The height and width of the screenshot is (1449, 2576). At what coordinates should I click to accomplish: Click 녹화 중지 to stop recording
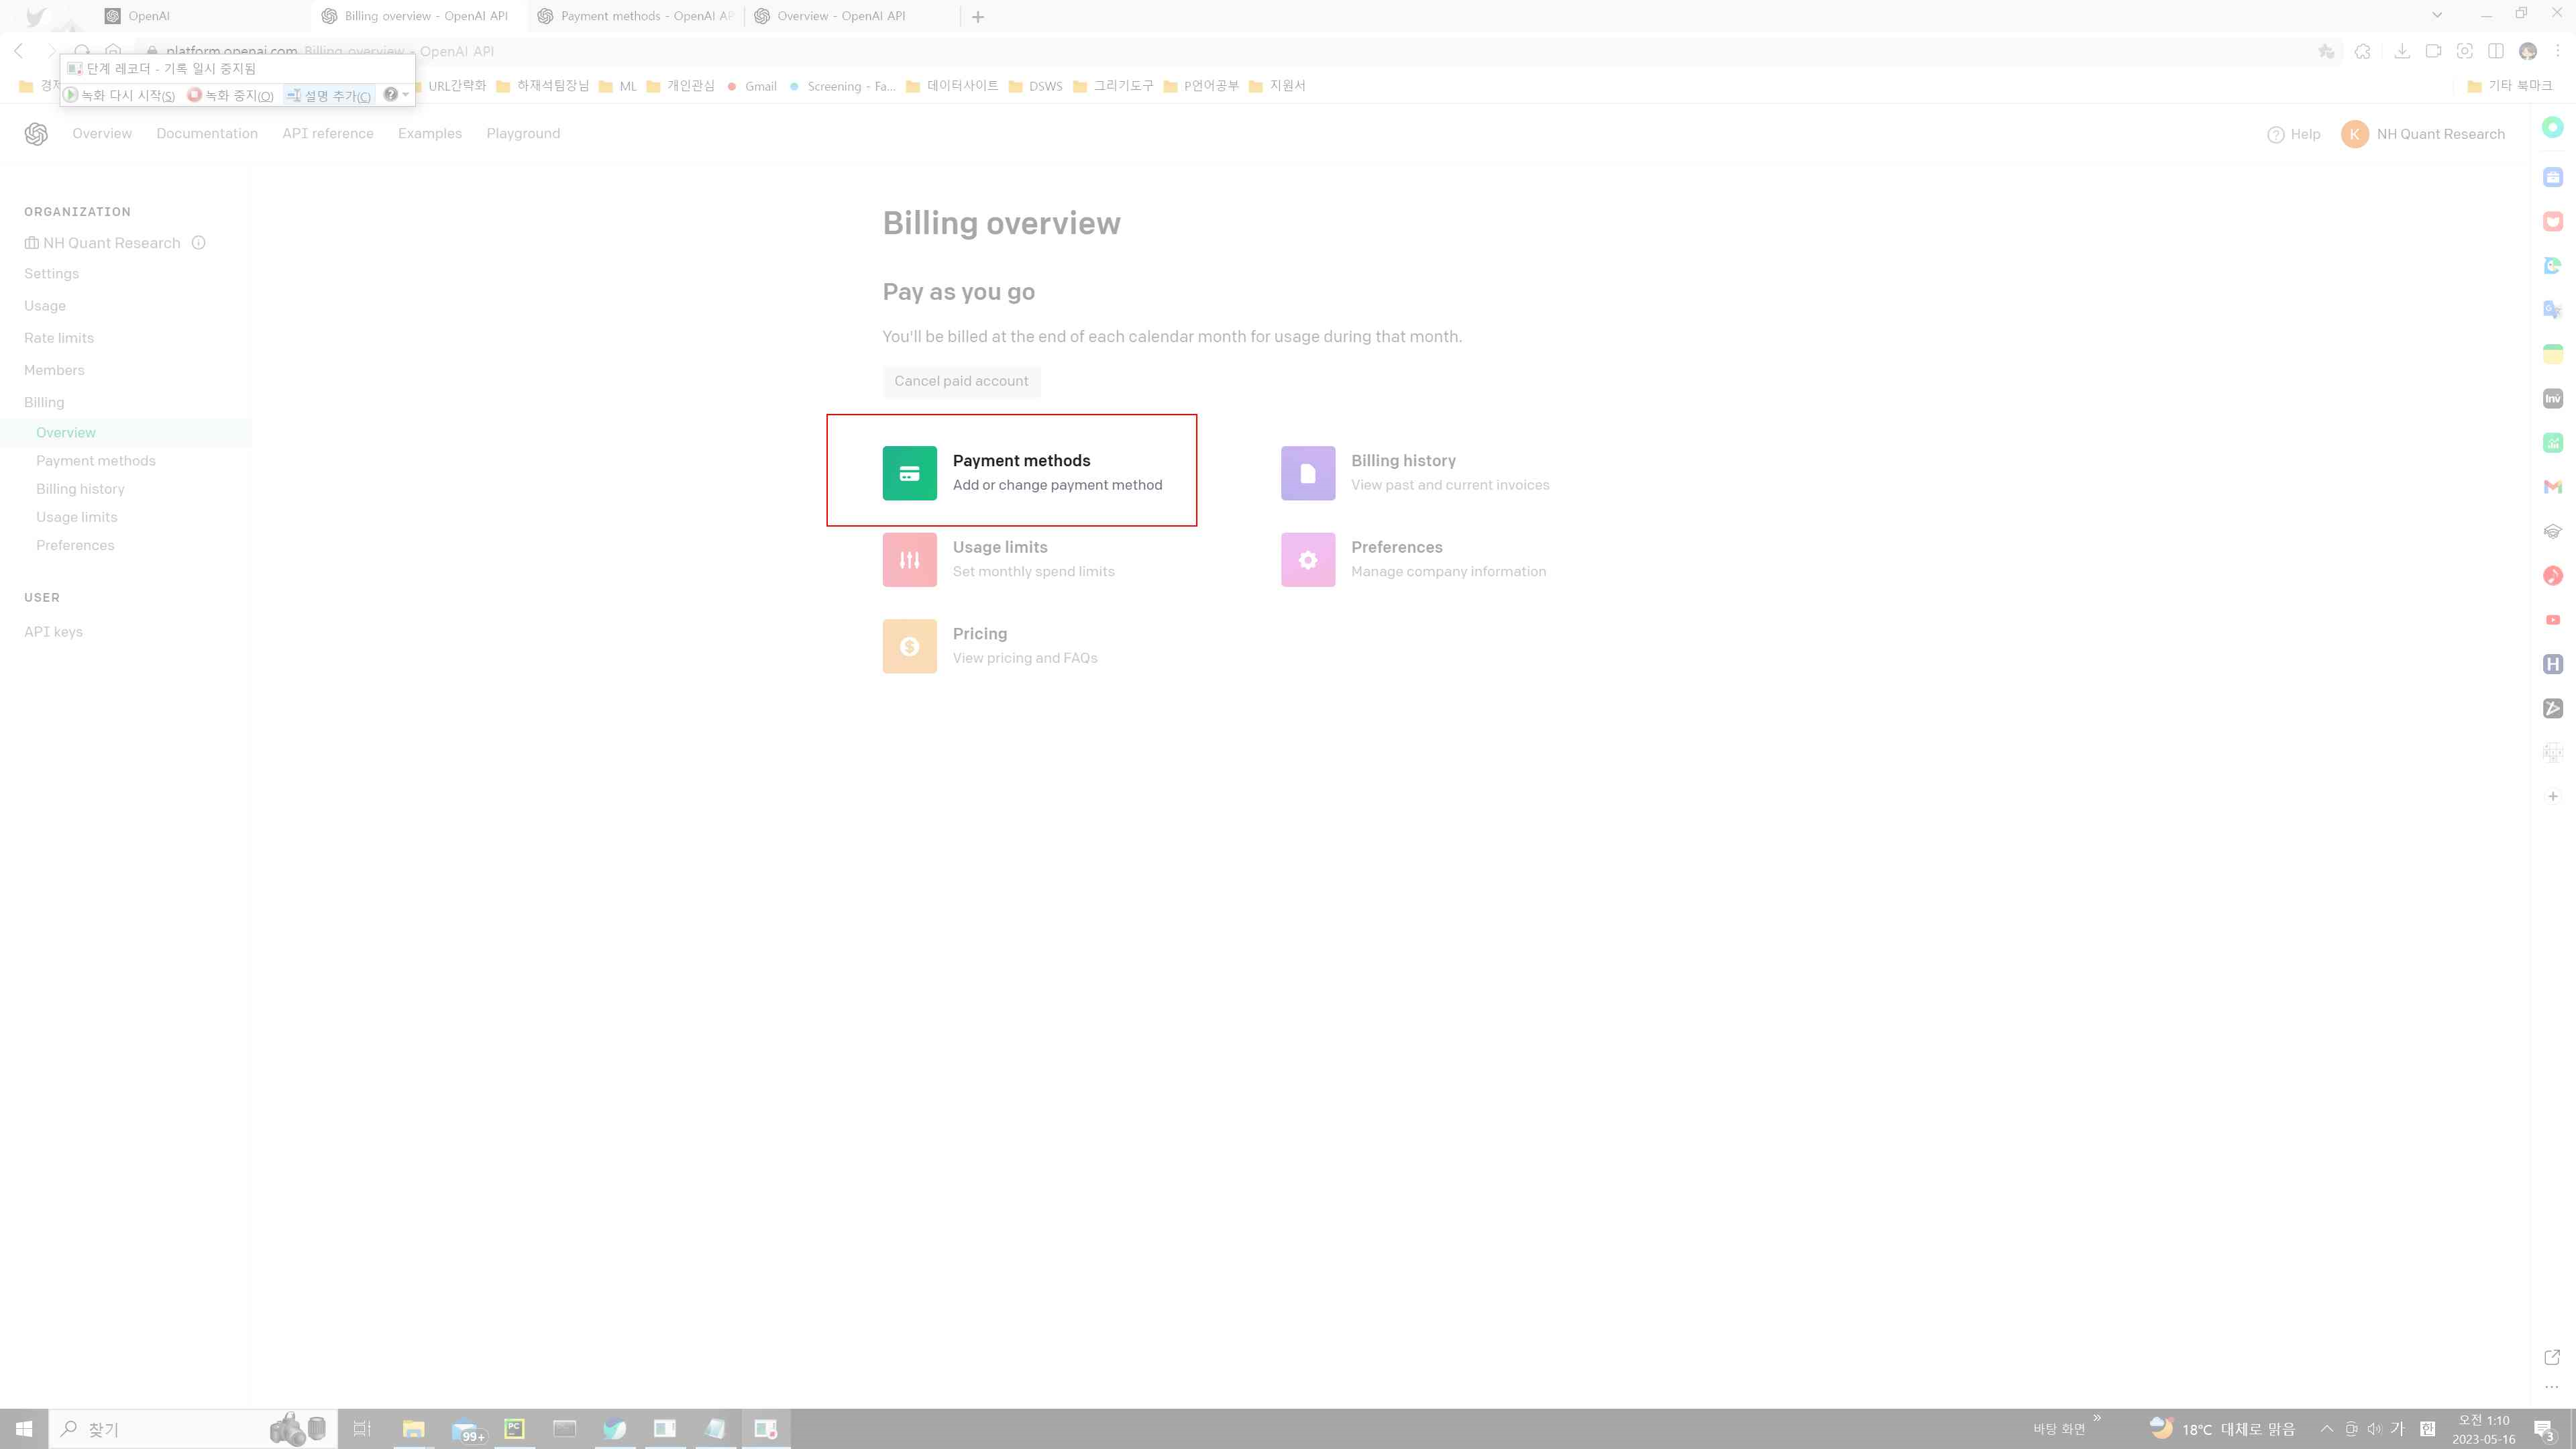(231, 95)
